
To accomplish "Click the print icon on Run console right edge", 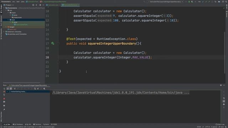I will [x=224, y=104].
